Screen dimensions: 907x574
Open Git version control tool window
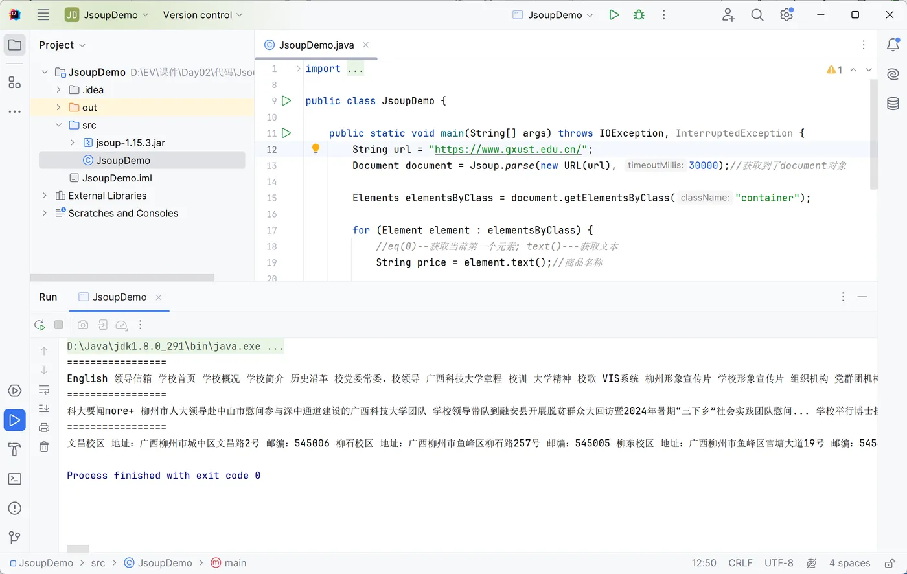(x=14, y=537)
